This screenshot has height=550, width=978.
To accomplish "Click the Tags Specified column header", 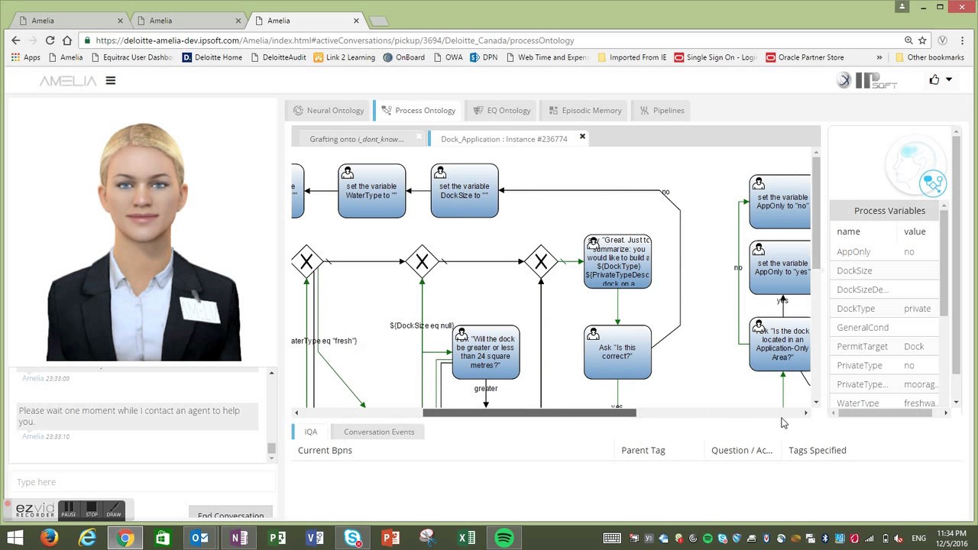I will click(x=818, y=450).
